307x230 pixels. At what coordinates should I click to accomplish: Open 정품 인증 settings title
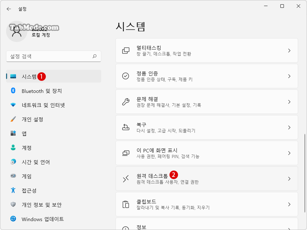(x=147, y=73)
